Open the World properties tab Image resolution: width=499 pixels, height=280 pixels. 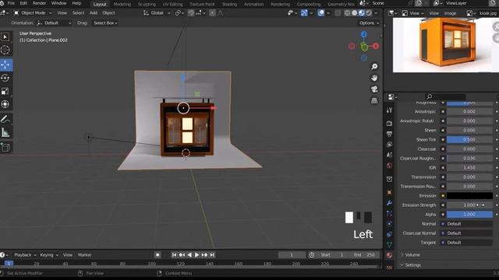point(389,166)
